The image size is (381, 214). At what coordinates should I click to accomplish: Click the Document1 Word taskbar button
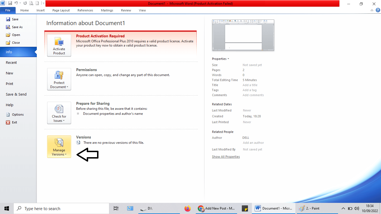pyautogui.click(x=274, y=208)
